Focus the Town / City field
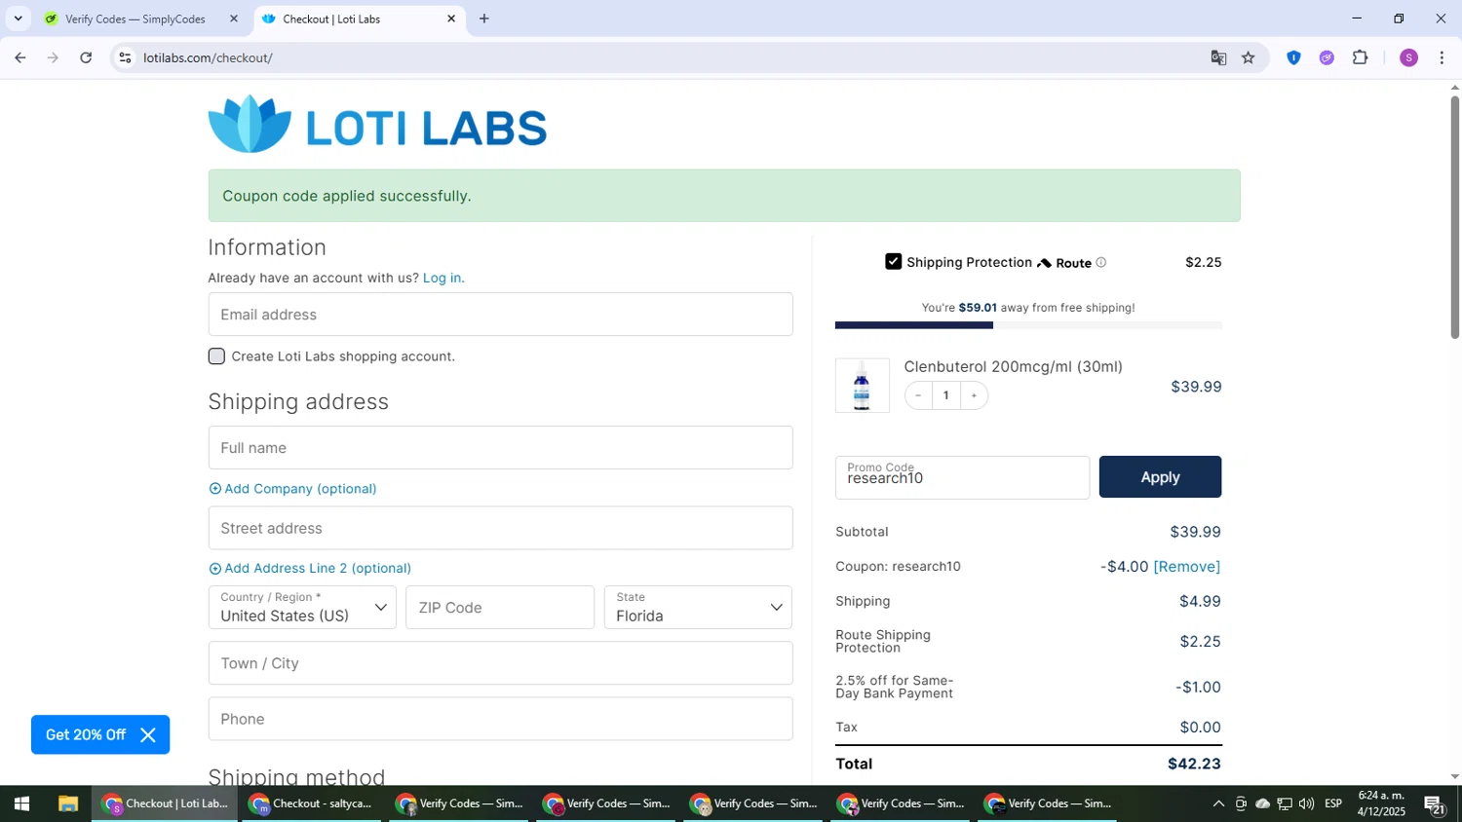The image size is (1462, 822). click(500, 663)
